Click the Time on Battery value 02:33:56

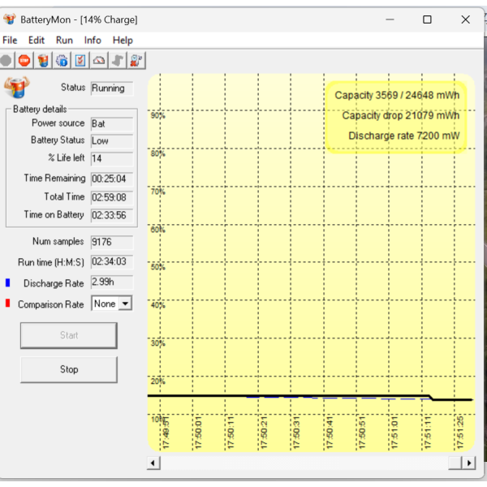112,215
